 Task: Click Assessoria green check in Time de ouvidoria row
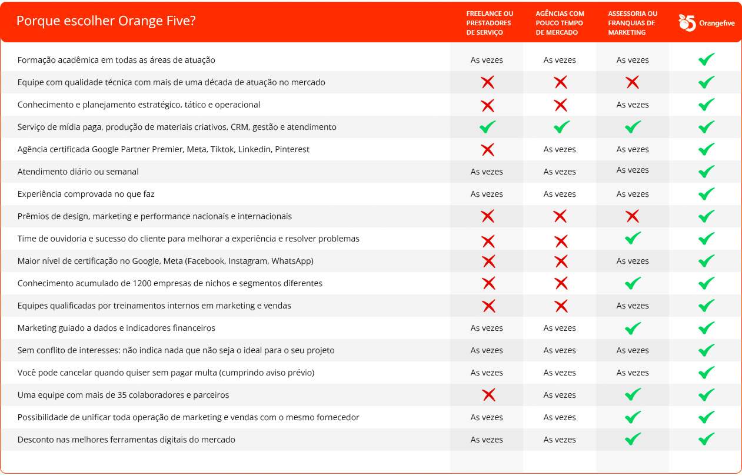pyautogui.click(x=633, y=238)
